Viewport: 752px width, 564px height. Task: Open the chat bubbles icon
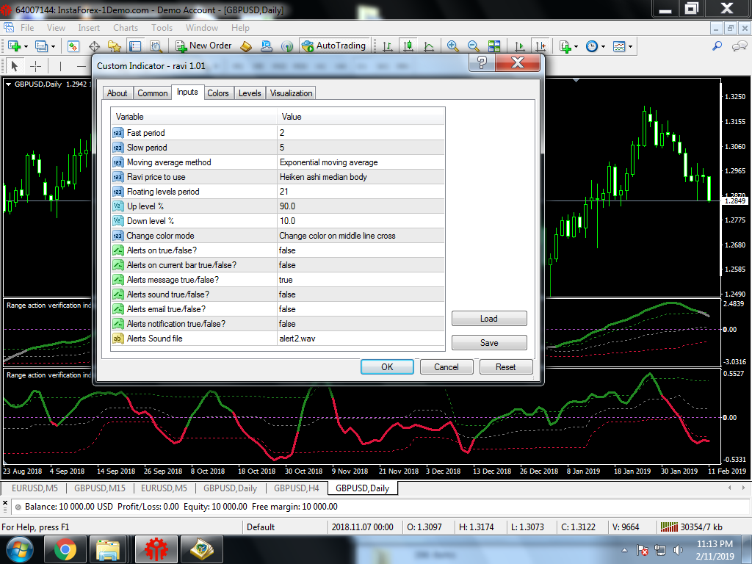point(739,46)
